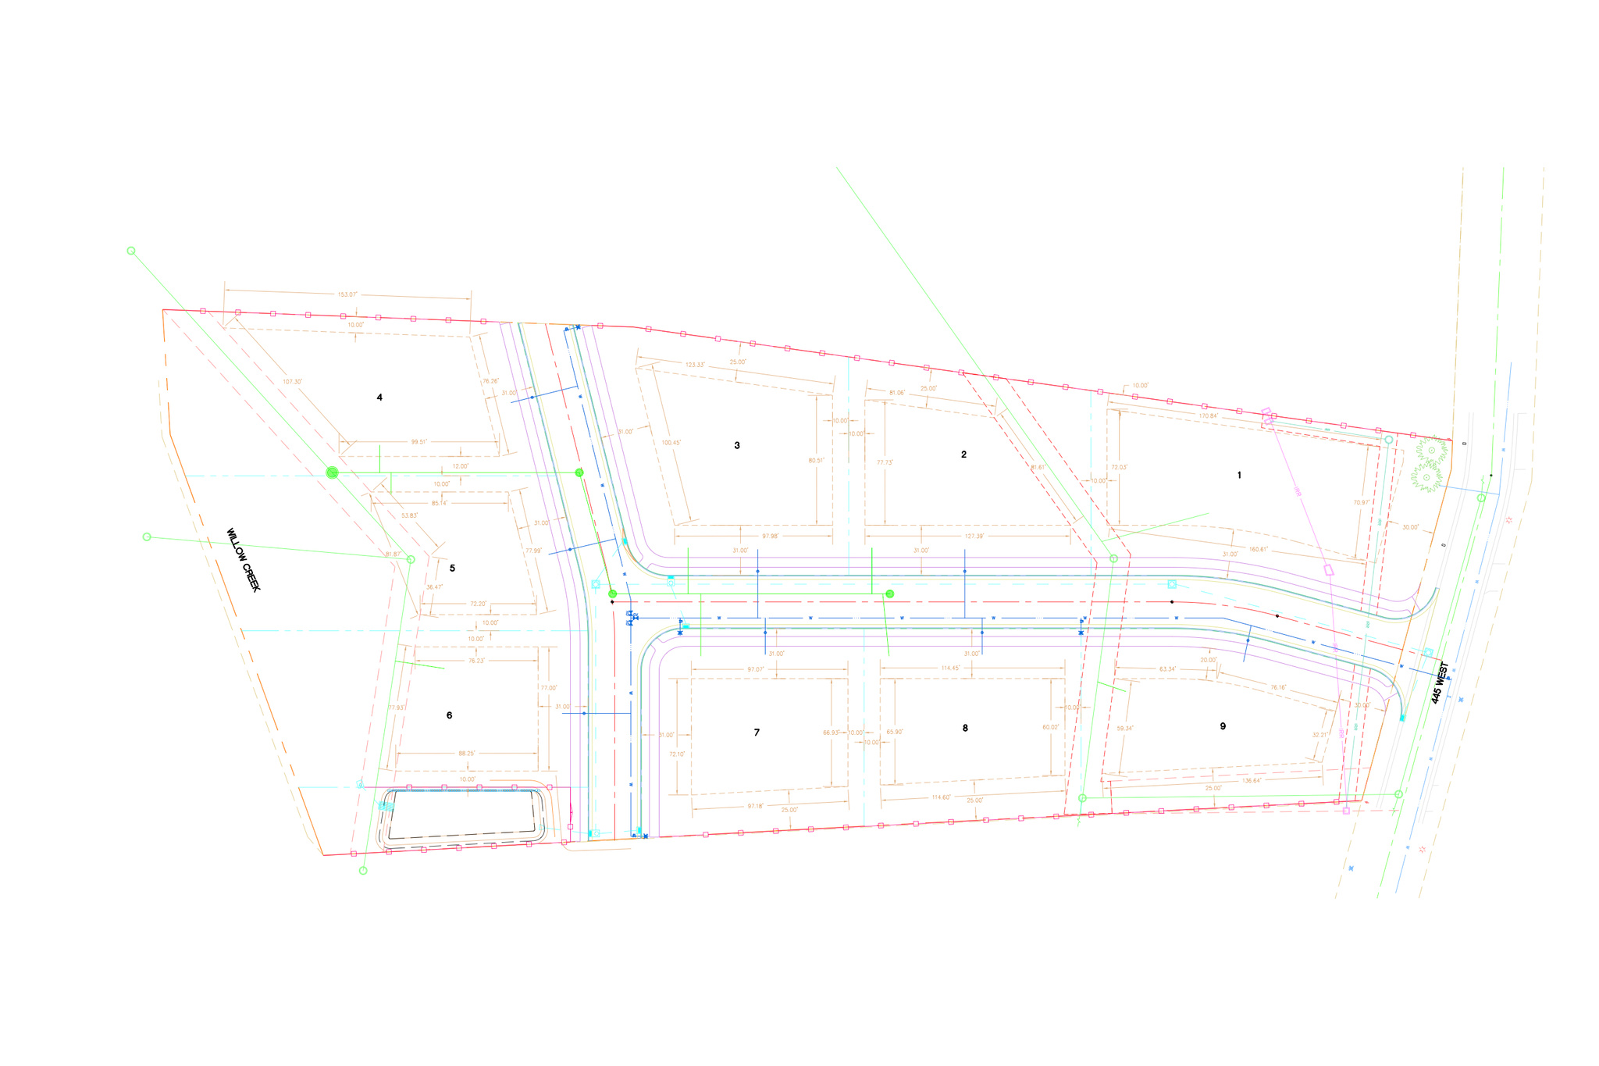Viewport: 1599px width, 1066px height.
Task: Click the upper tree symbol near lot 1
Action: point(1432,451)
